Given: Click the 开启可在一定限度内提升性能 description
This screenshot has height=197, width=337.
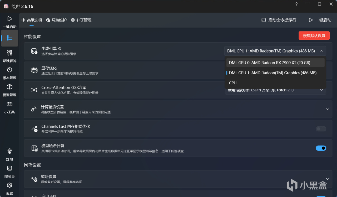Looking at the screenshot, I should tap(62, 131).
